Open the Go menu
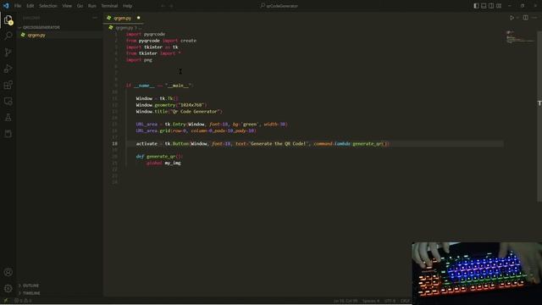The image size is (542, 305). click(x=80, y=6)
